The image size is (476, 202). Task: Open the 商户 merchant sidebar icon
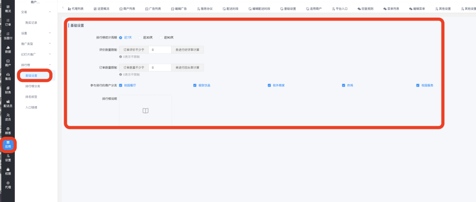pos(8,63)
